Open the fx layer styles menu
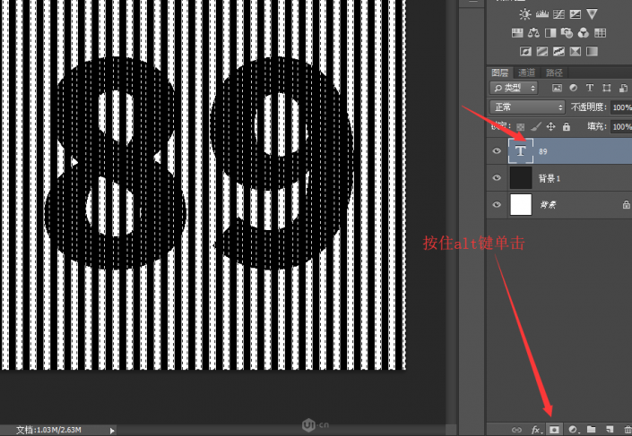This screenshot has width=632, height=436. click(536, 430)
